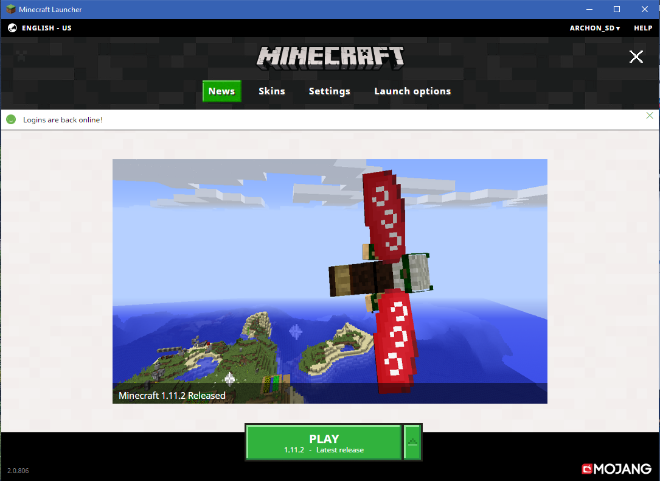Click the green PLAY button
Screen dimensions: 660x481
(324, 442)
